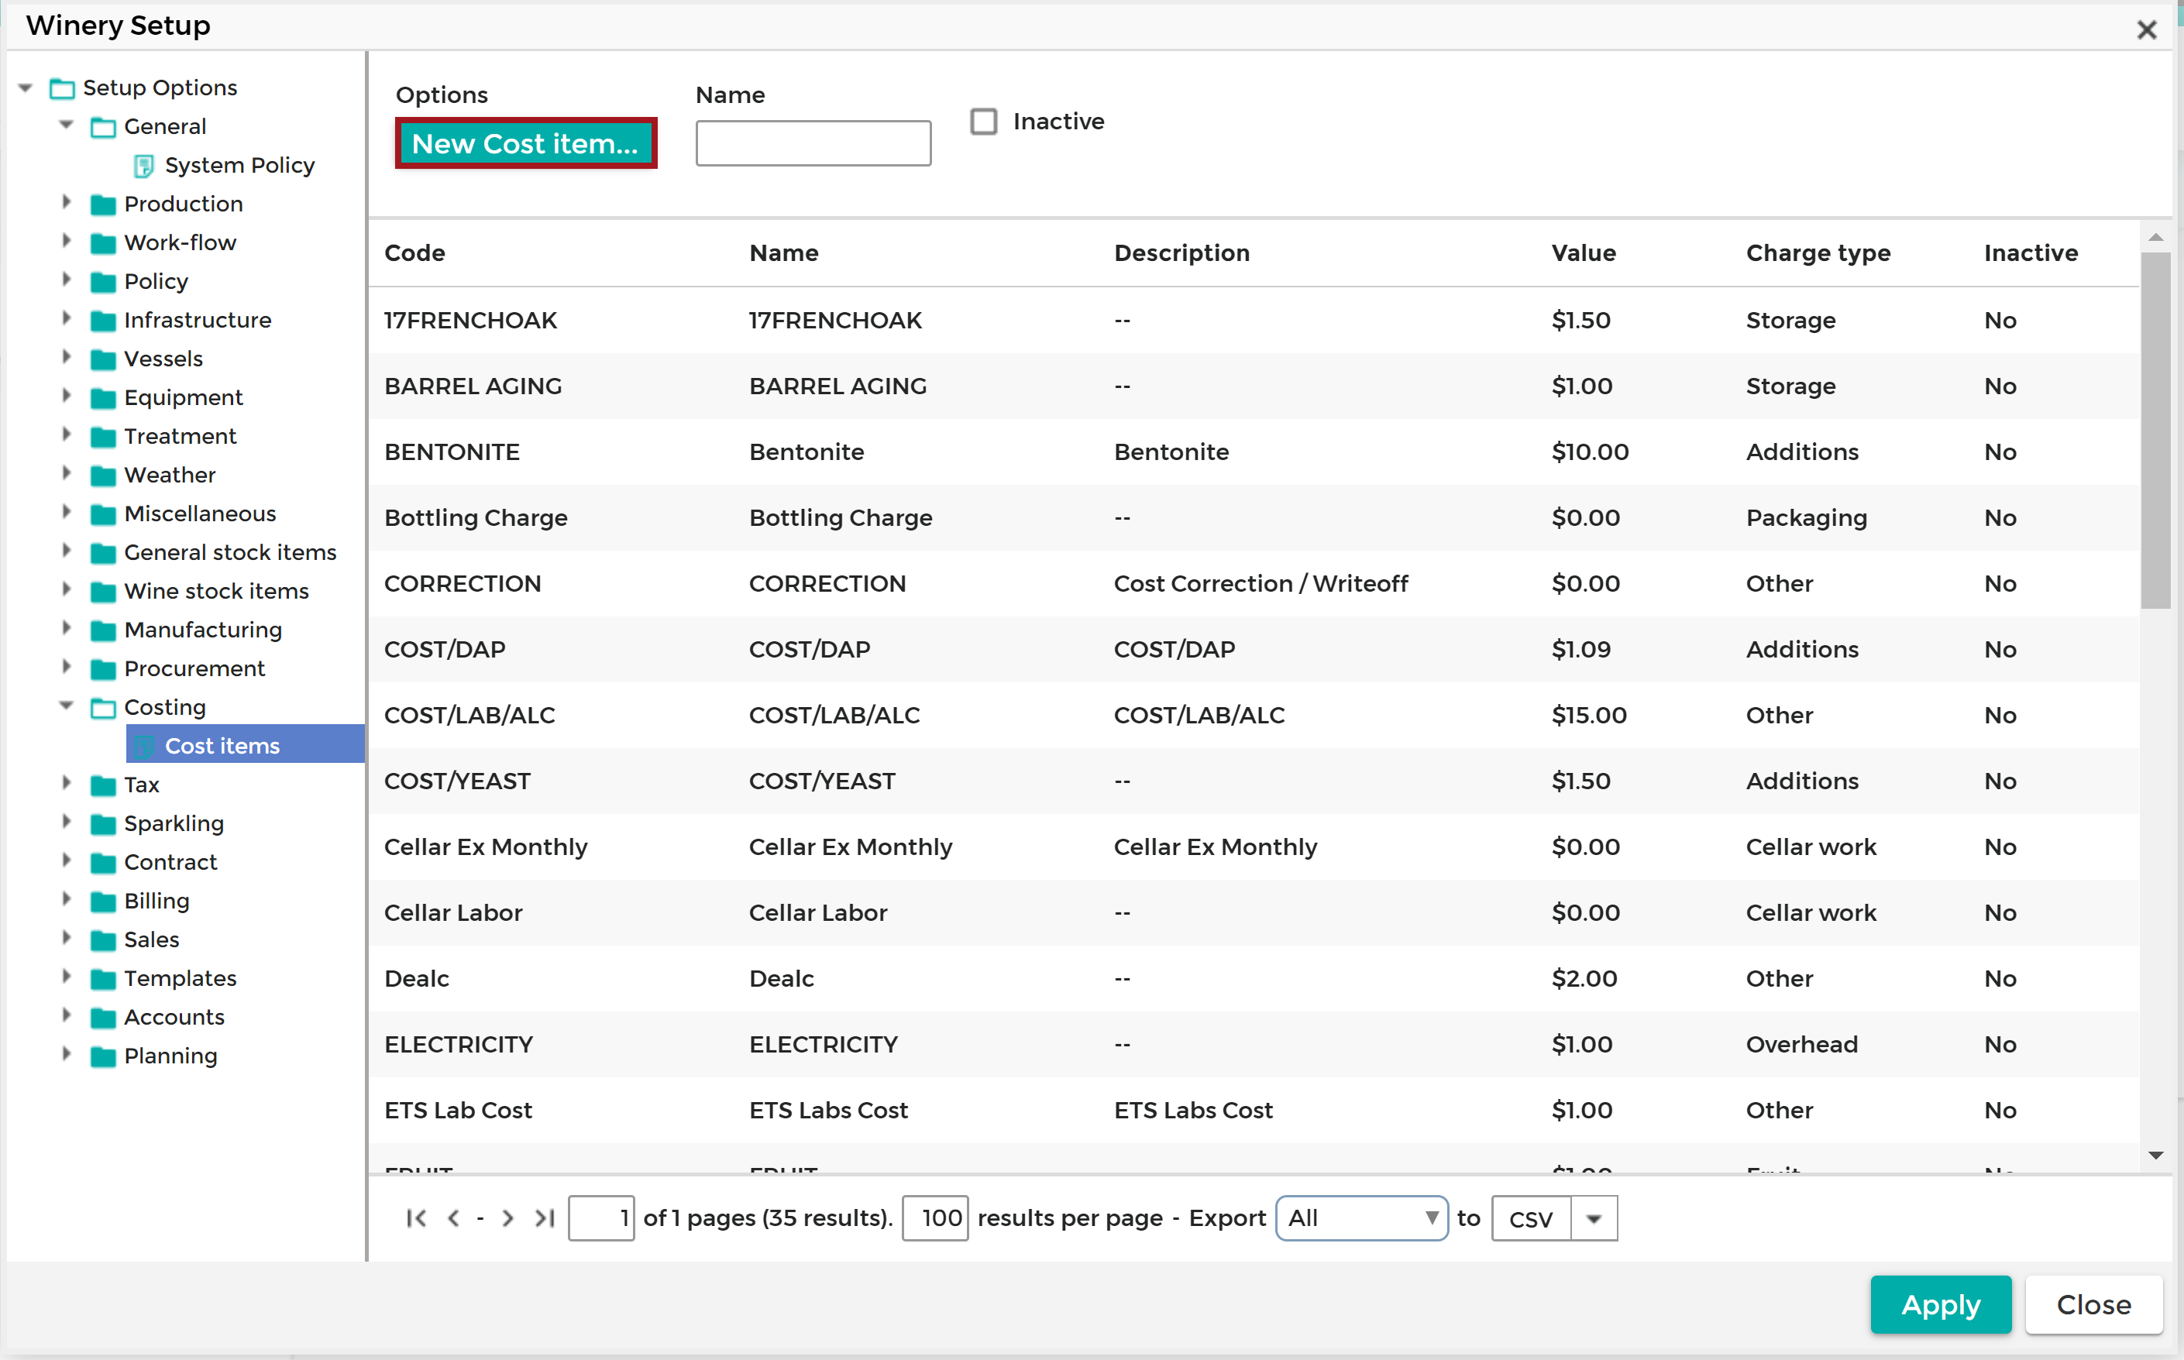Click the System Policy document icon
Viewport: 2184px width, 1360px height.
coord(144,166)
